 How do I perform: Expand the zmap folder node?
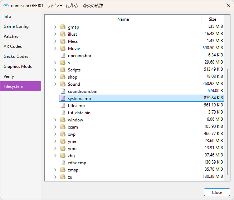(x=55, y=170)
